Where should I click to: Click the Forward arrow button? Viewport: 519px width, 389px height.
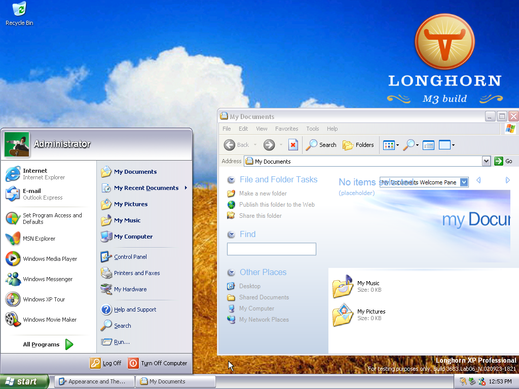[269, 145]
